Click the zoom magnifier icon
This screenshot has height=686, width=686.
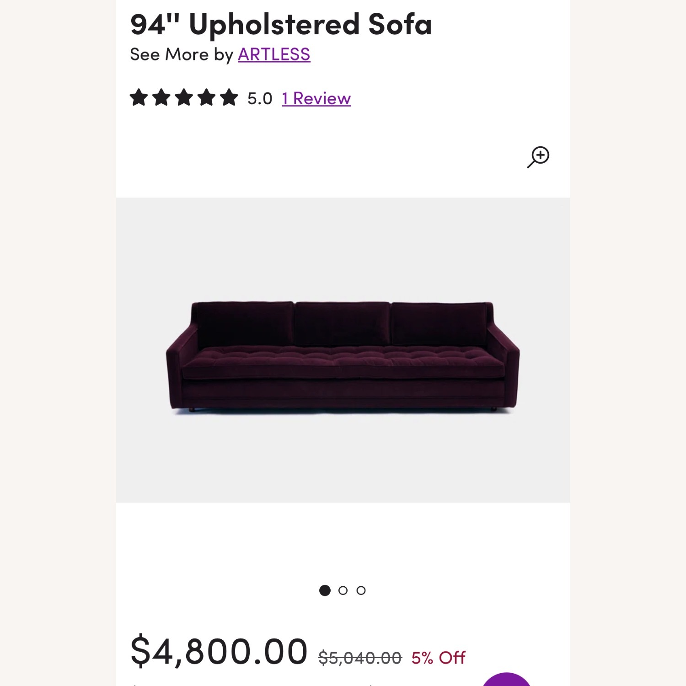pyautogui.click(x=538, y=157)
